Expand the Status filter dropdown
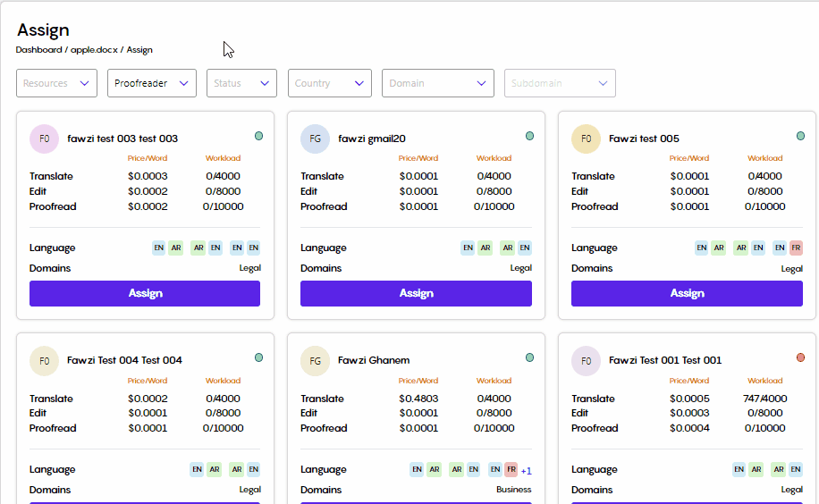This screenshot has height=504, width=819. (x=241, y=83)
